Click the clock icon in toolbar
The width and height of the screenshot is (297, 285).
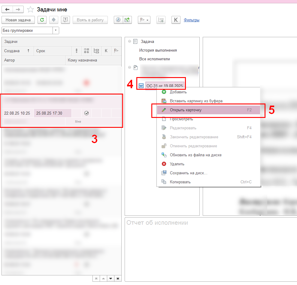118,20
